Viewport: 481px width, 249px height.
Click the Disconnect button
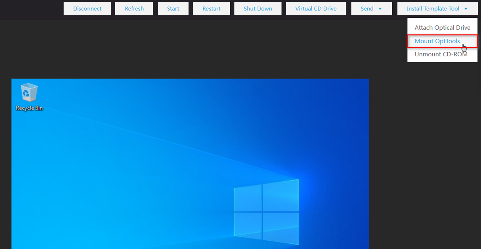87,8
